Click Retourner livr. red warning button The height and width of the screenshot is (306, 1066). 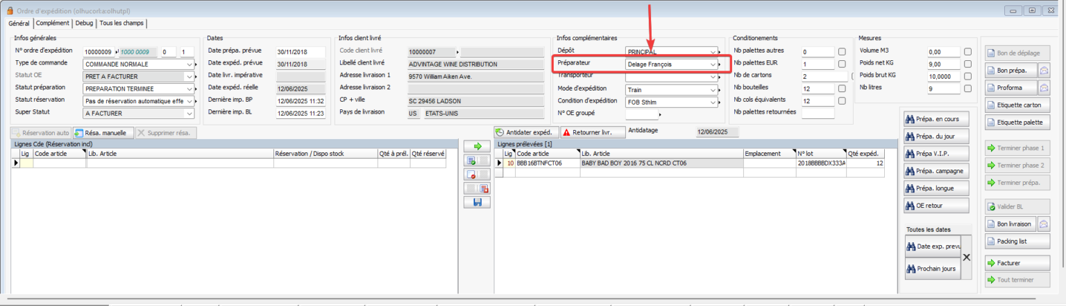click(590, 132)
